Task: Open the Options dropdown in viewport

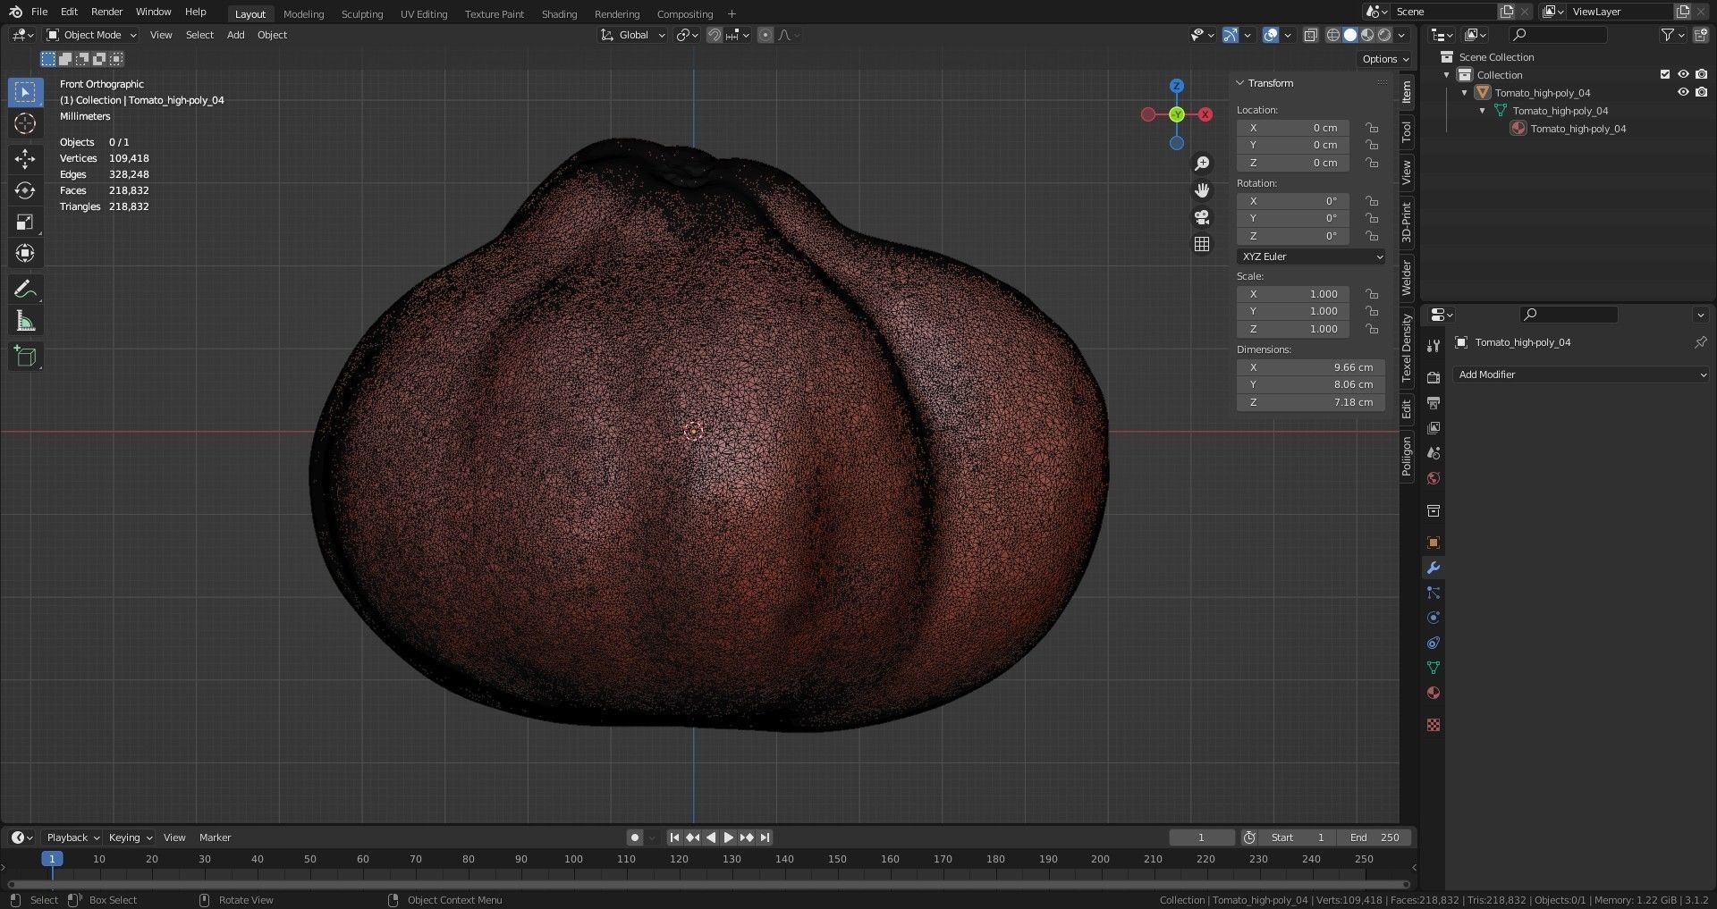Action: pyautogui.click(x=1385, y=59)
